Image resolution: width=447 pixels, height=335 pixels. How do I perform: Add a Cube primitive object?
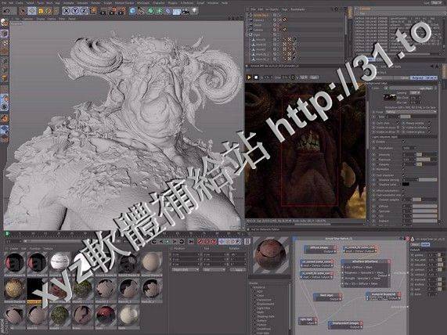click(x=132, y=11)
